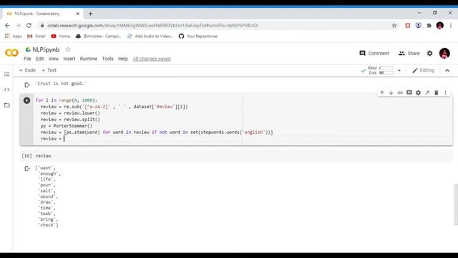This screenshot has height=258, width=458.
Task: Click the Colab logo
Action: coord(11,52)
